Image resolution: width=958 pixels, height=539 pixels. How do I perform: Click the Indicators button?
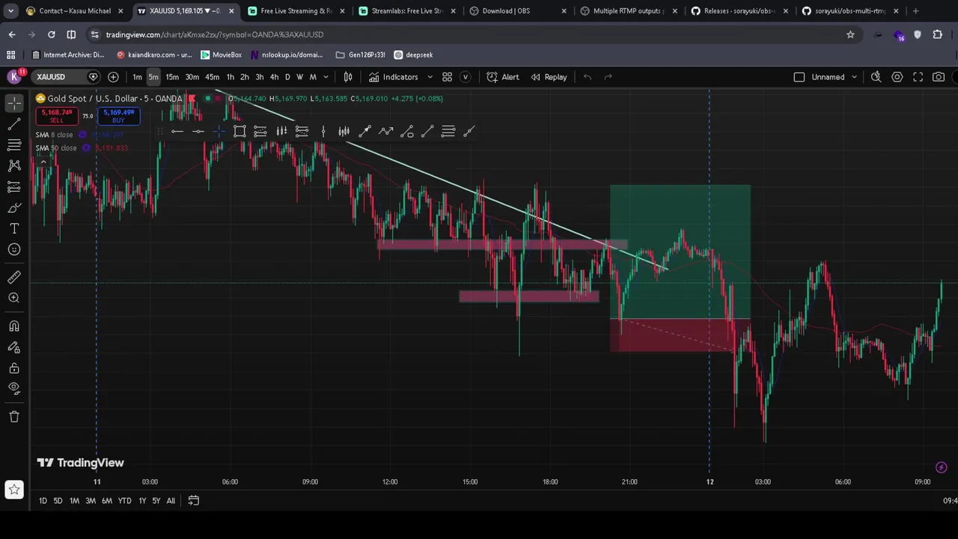(393, 77)
